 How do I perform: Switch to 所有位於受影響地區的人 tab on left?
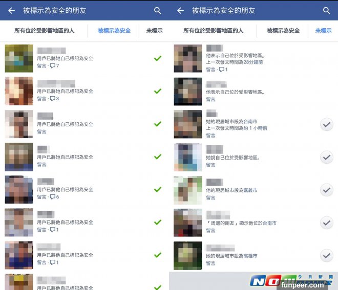tap(45, 31)
